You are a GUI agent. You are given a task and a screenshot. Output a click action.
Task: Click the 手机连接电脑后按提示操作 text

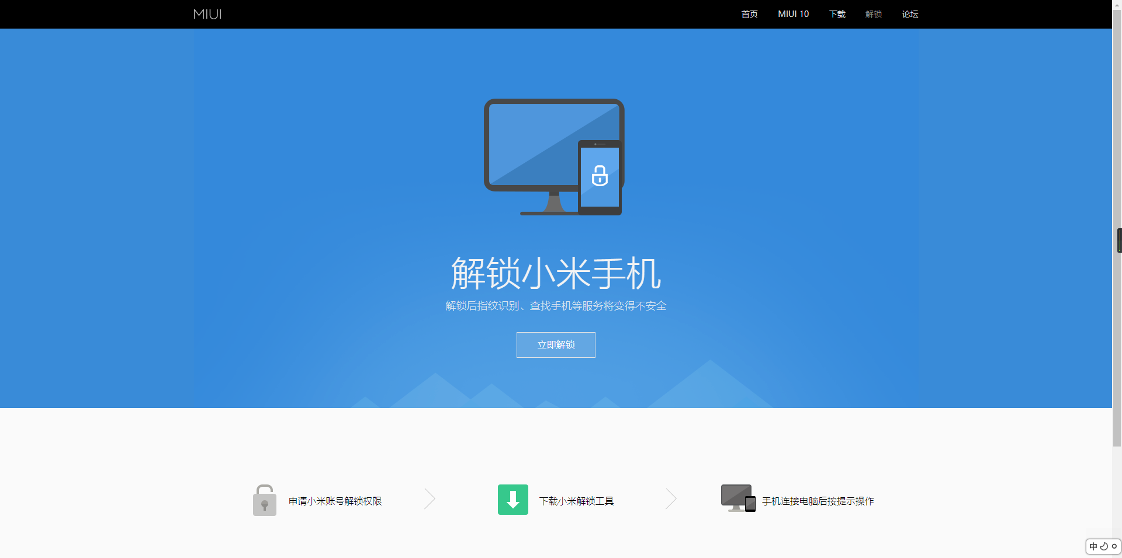point(818,501)
